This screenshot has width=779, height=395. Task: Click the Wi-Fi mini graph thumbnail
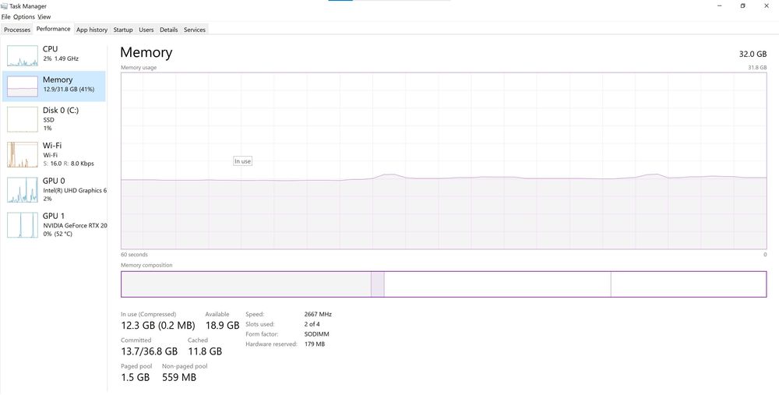[x=23, y=154]
